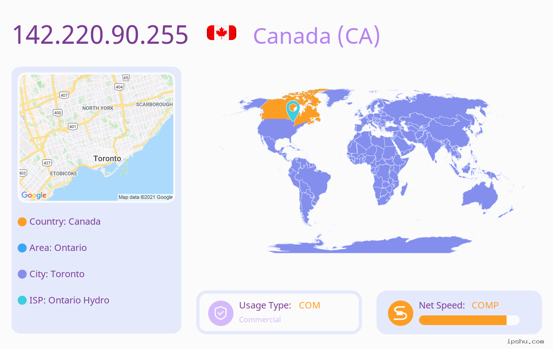553x349 pixels.
Task: Click the City: Toronto entry
Action: [x=57, y=274]
